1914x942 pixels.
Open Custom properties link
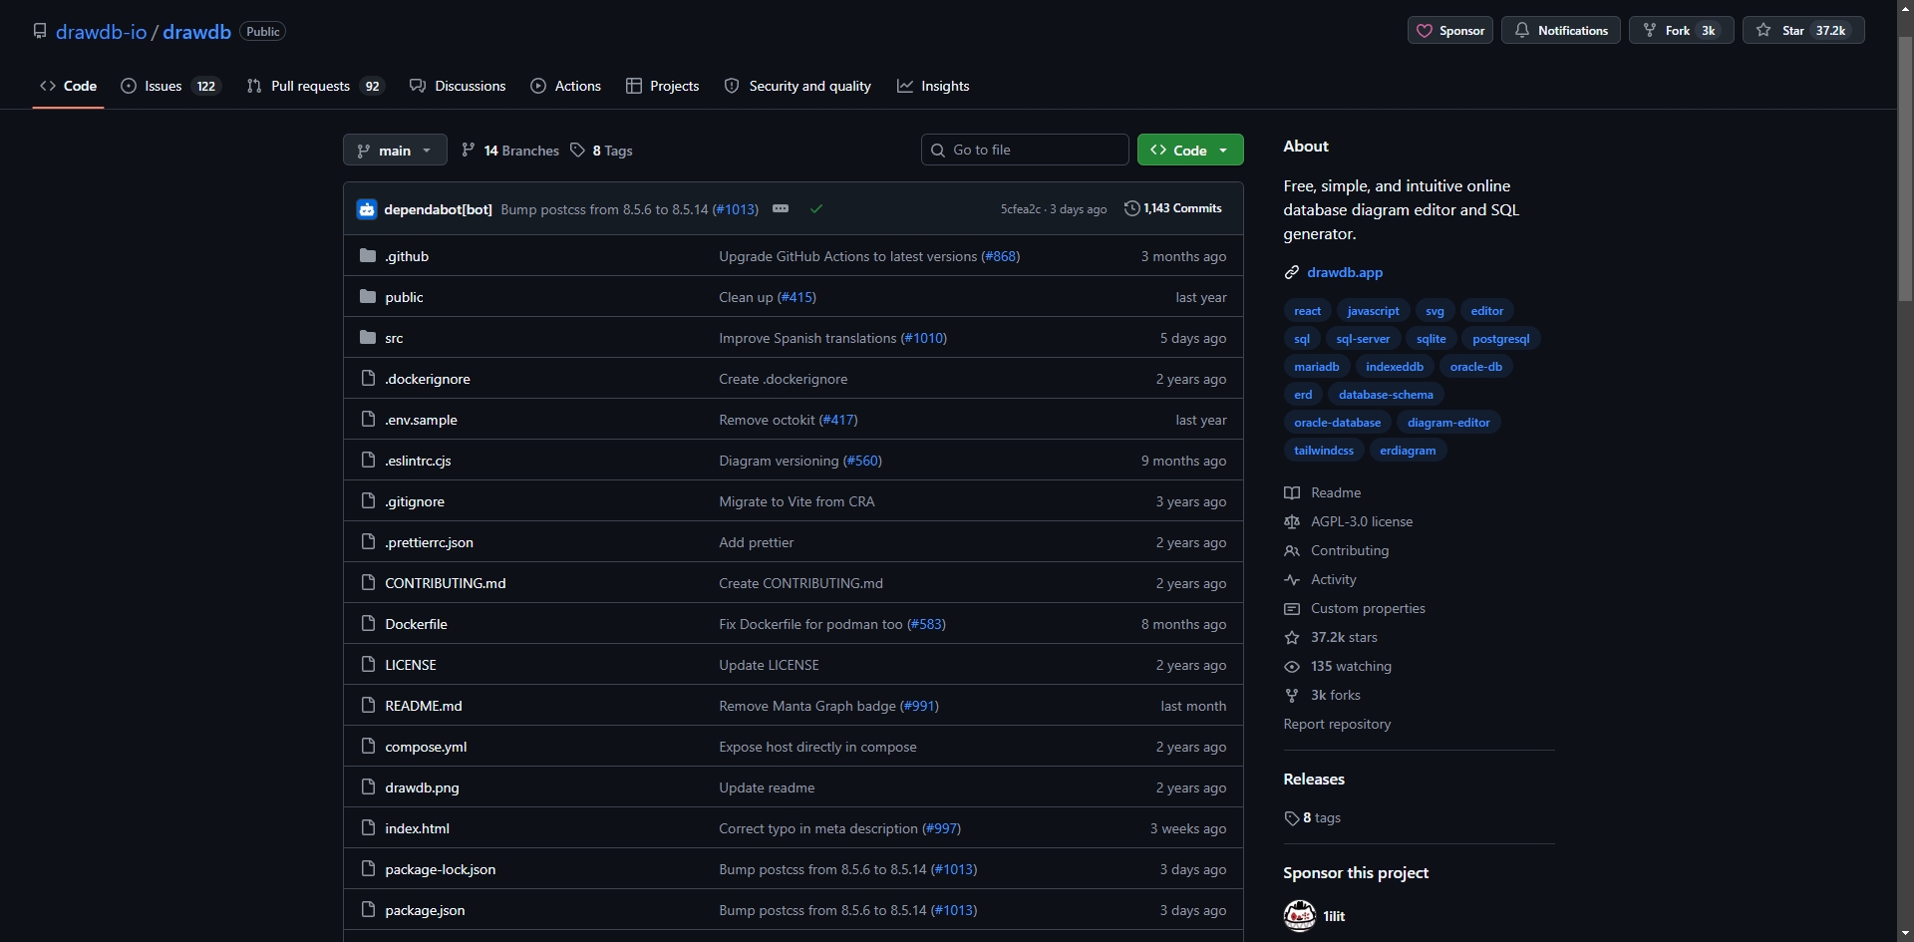point(1368,609)
